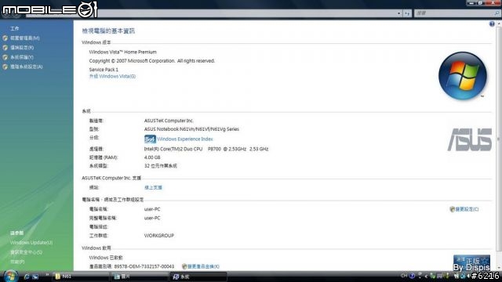This screenshot has height=282, width=502.
Task: Open Remote settings (R) task link
Action: click(22, 48)
